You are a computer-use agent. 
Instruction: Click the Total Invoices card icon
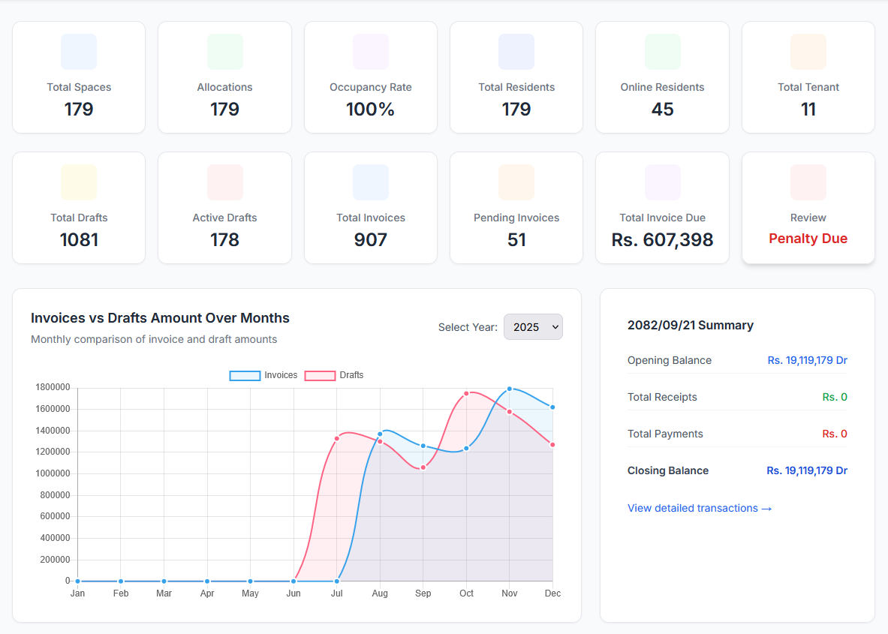pos(370,182)
